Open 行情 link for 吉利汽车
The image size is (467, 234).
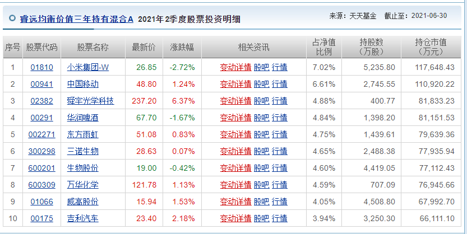pos(280,218)
